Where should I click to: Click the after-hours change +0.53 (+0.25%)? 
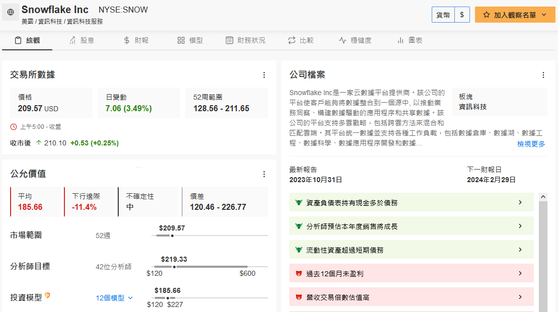pos(94,143)
